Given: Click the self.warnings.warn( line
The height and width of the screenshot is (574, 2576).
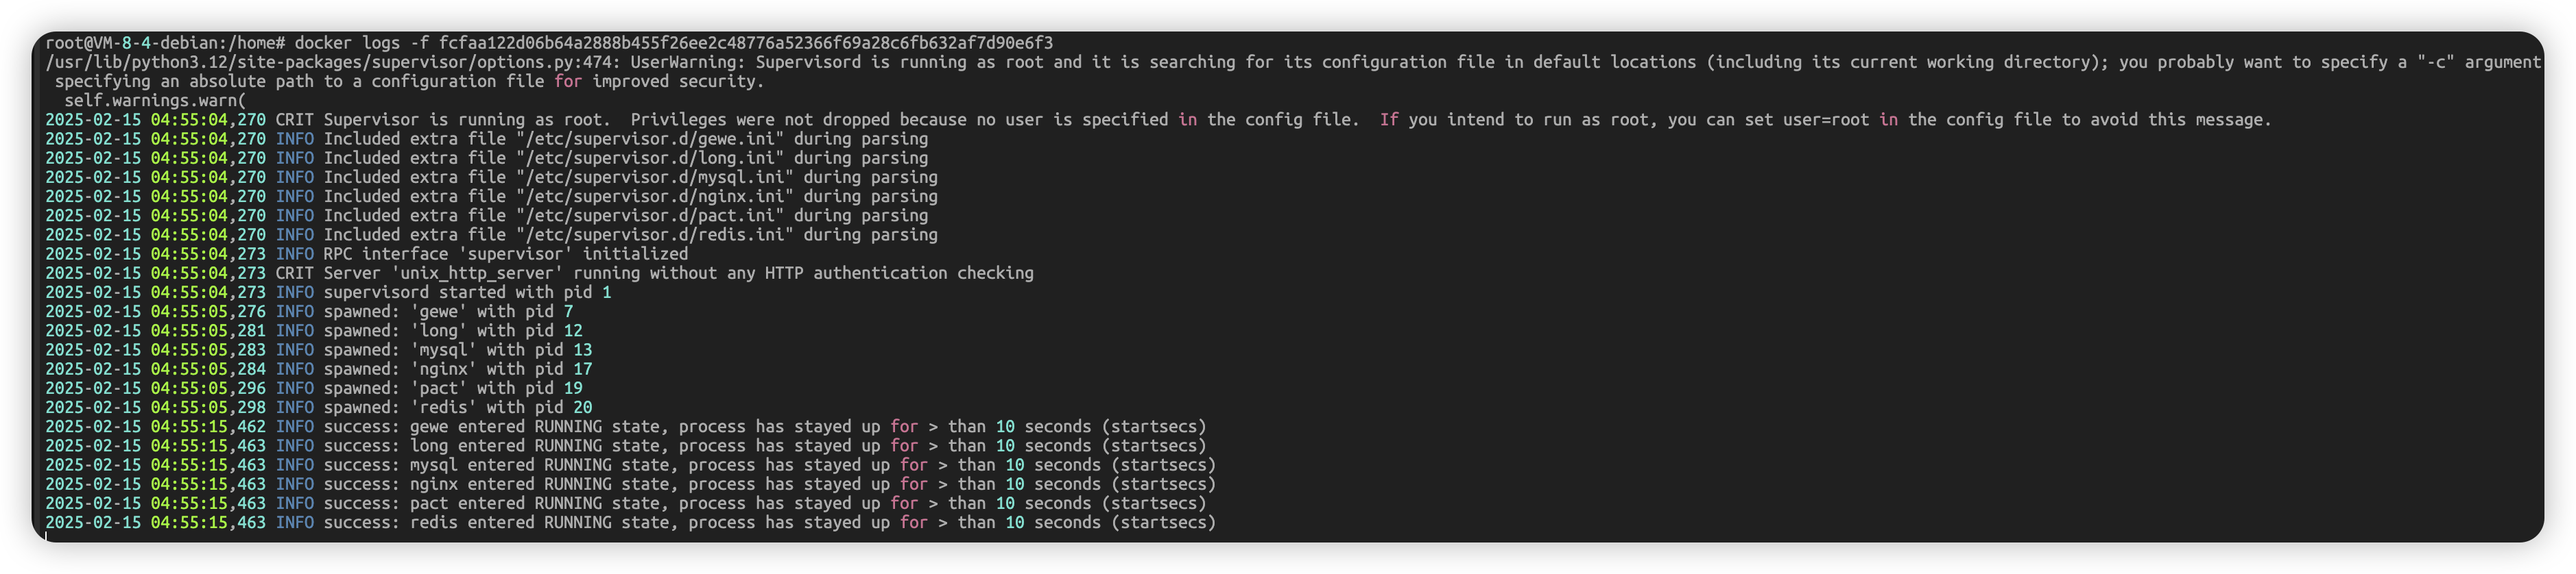Looking at the screenshot, I should (x=155, y=100).
